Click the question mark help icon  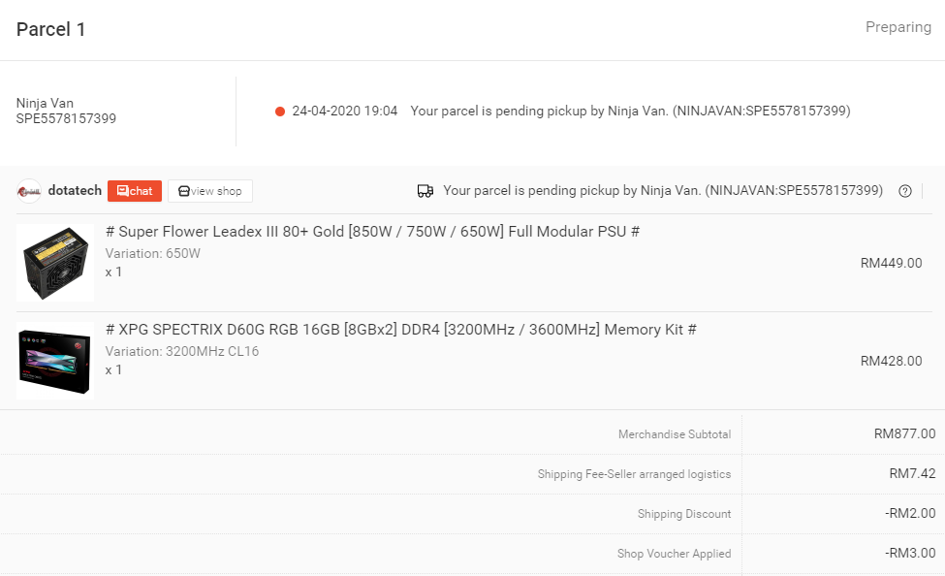click(904, 191)
